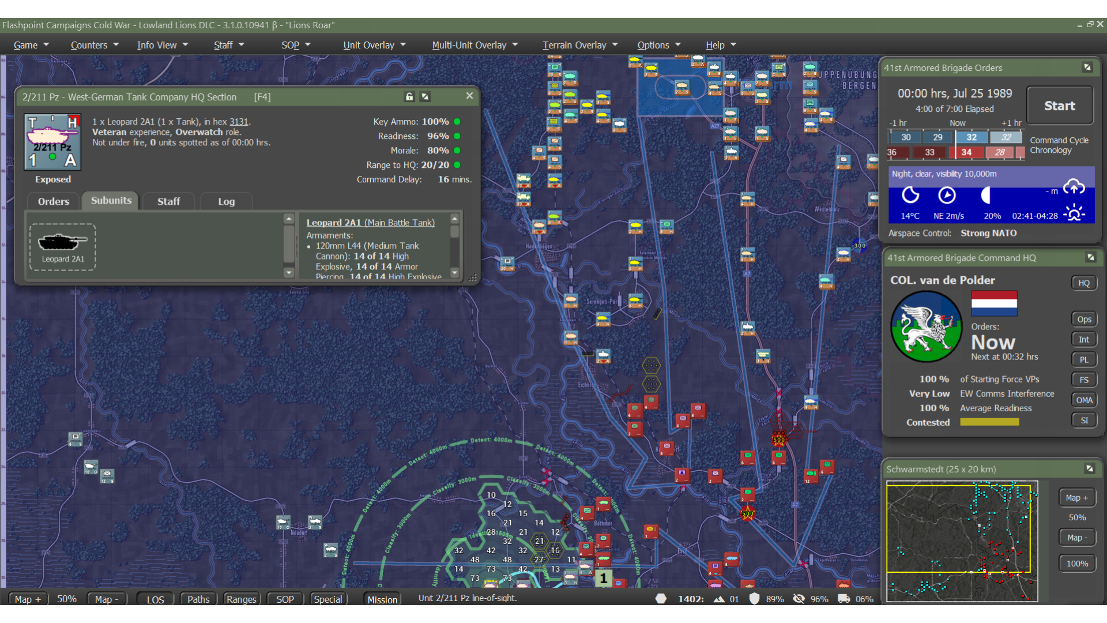Image resolution: width=1107 pixels, height=623 pixels.
Task: Switch to the Orders tab
Action: (x=54, y=201)
